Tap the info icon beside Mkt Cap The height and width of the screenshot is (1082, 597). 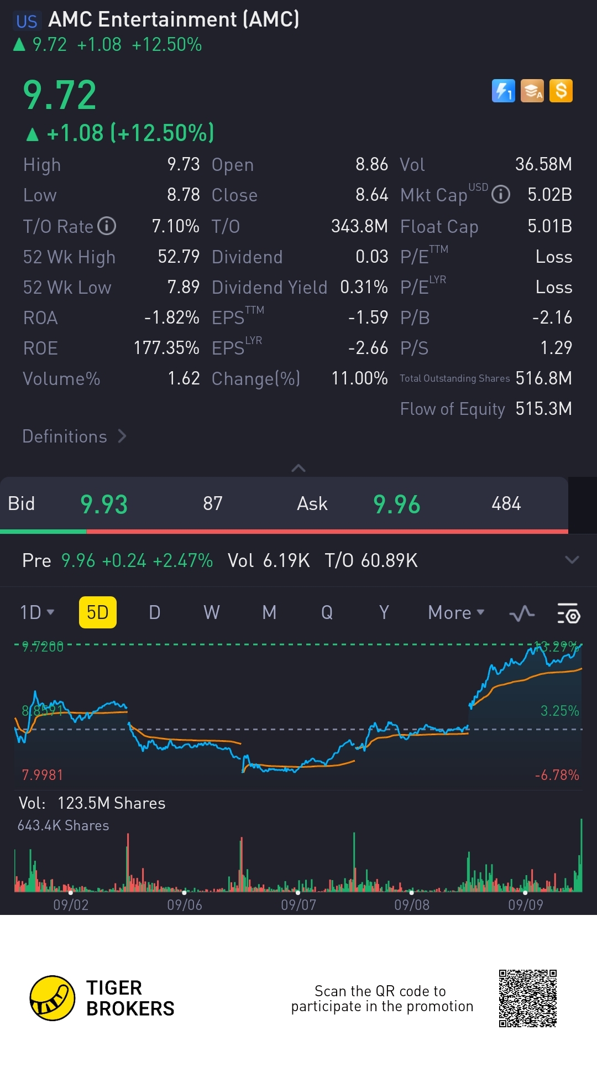(x=501, y=195)
